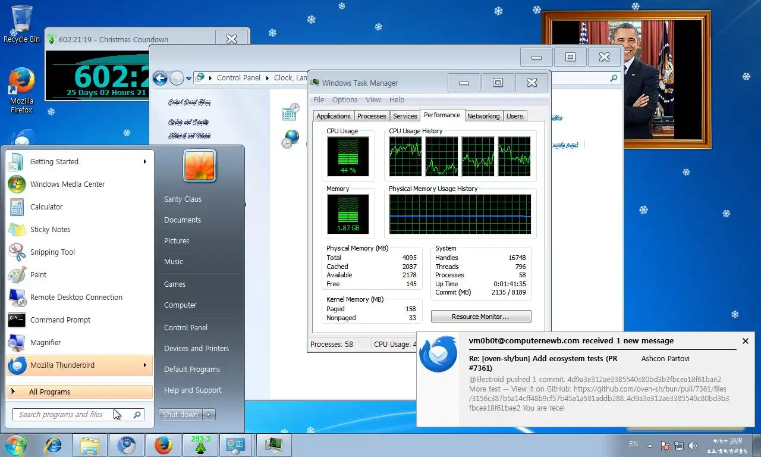Open Magnifier from the Start menu
This screenshot has width=761, height=457.
click(78, 343)
